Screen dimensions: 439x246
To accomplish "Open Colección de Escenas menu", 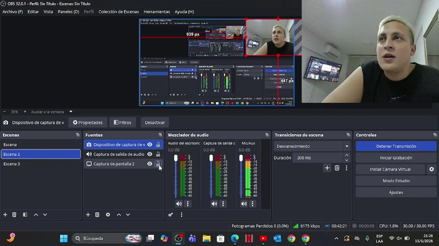I will click(119, 12).
